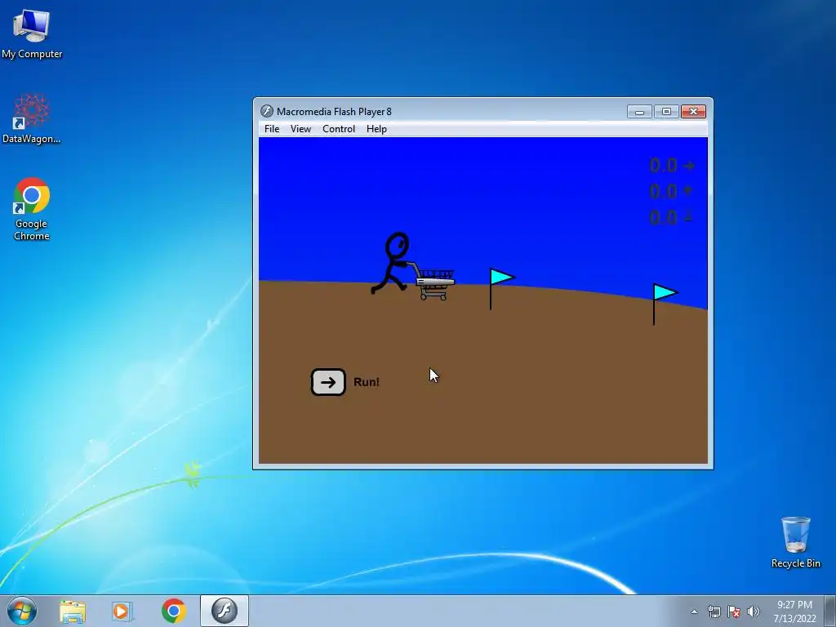Click the top speed readout 0.0

(663, 166)
